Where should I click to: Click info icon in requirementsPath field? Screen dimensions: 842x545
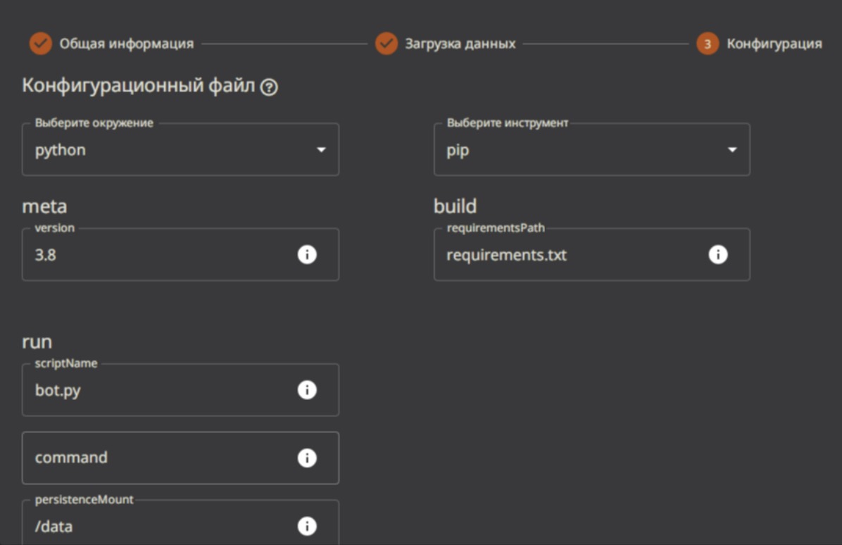click(x=717, y=254)
